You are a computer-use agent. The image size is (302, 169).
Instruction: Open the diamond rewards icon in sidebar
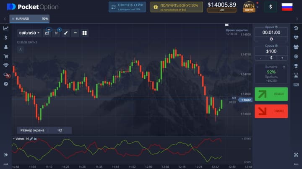[x=6, y=65]
